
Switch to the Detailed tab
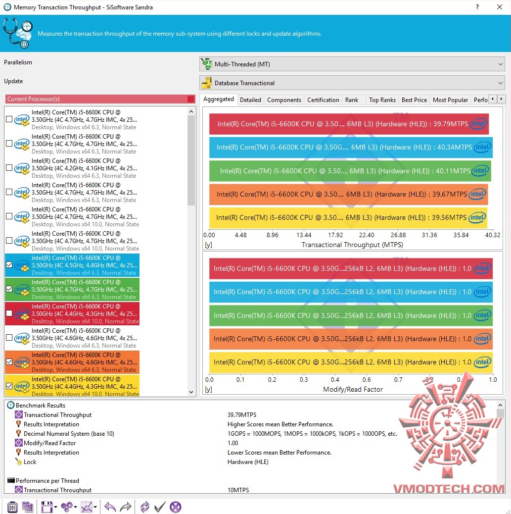(251, 100)
